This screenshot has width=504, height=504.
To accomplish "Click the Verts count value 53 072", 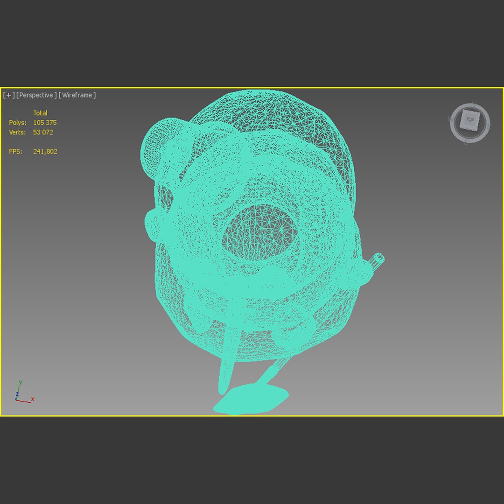I will coord(43,132).
